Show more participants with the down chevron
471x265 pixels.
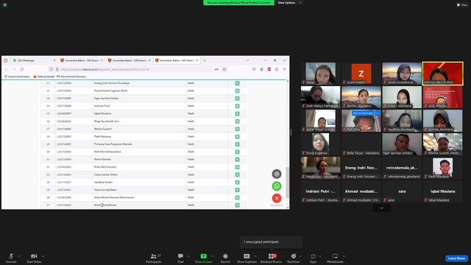[381, 208]
